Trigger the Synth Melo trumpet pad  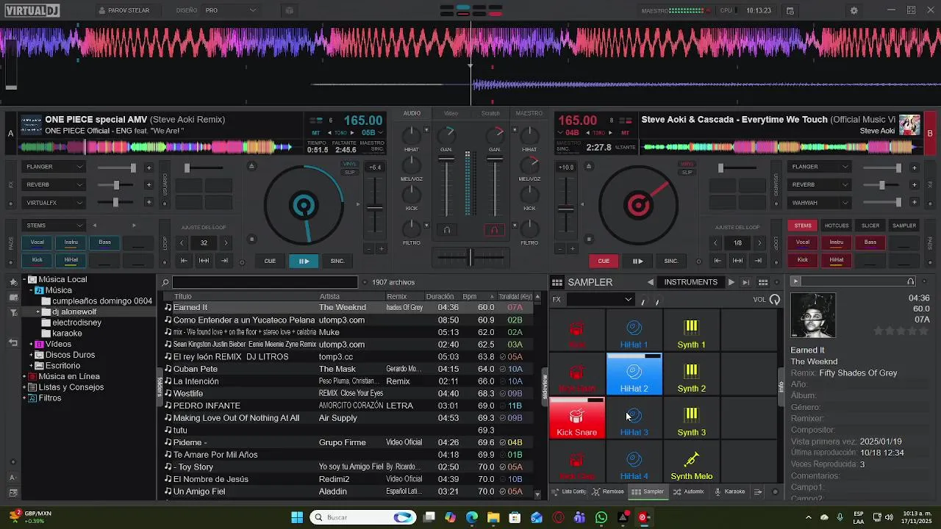[x=691, y=463]
